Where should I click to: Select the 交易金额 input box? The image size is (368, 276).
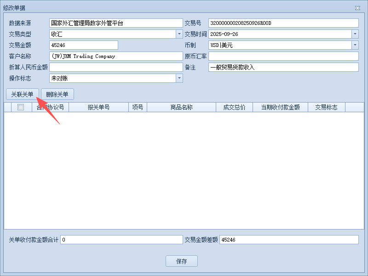tap(83, 45)
